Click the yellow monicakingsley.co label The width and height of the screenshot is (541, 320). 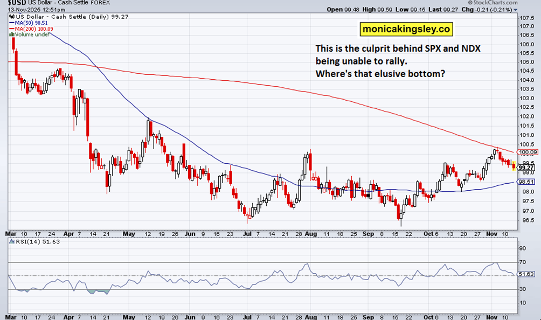[406, 29]
